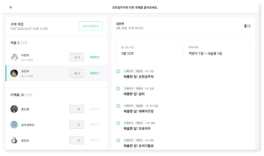This screenshot has width=264, height=156.
Task: Click correct-mark circle for page 2 answer
Action: pyautogui.click(x=118, y=89)
